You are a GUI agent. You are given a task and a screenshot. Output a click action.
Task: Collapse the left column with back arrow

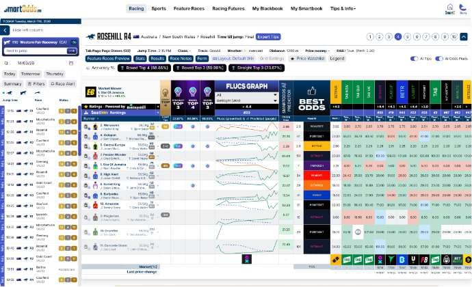[6, 31]
